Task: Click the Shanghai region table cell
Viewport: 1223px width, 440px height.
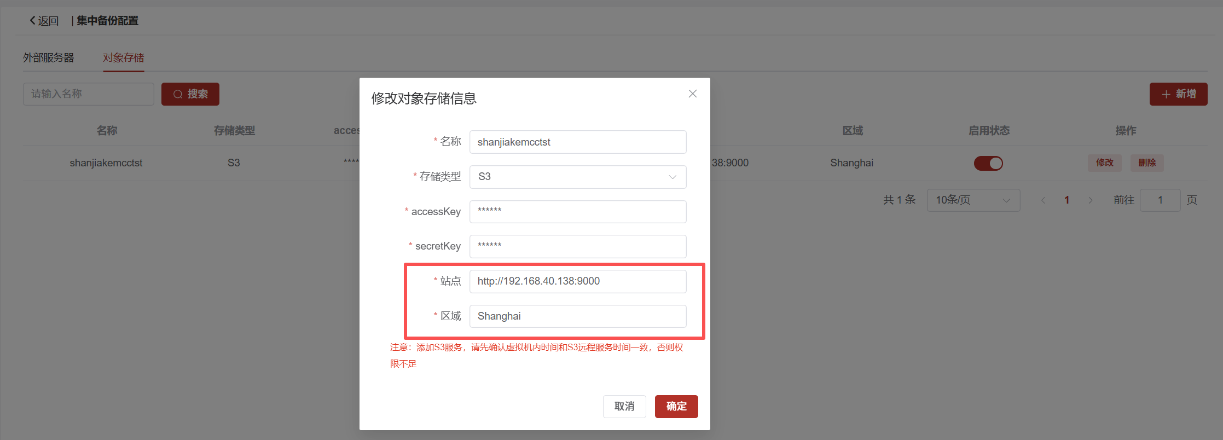Action: pos(851,163)
